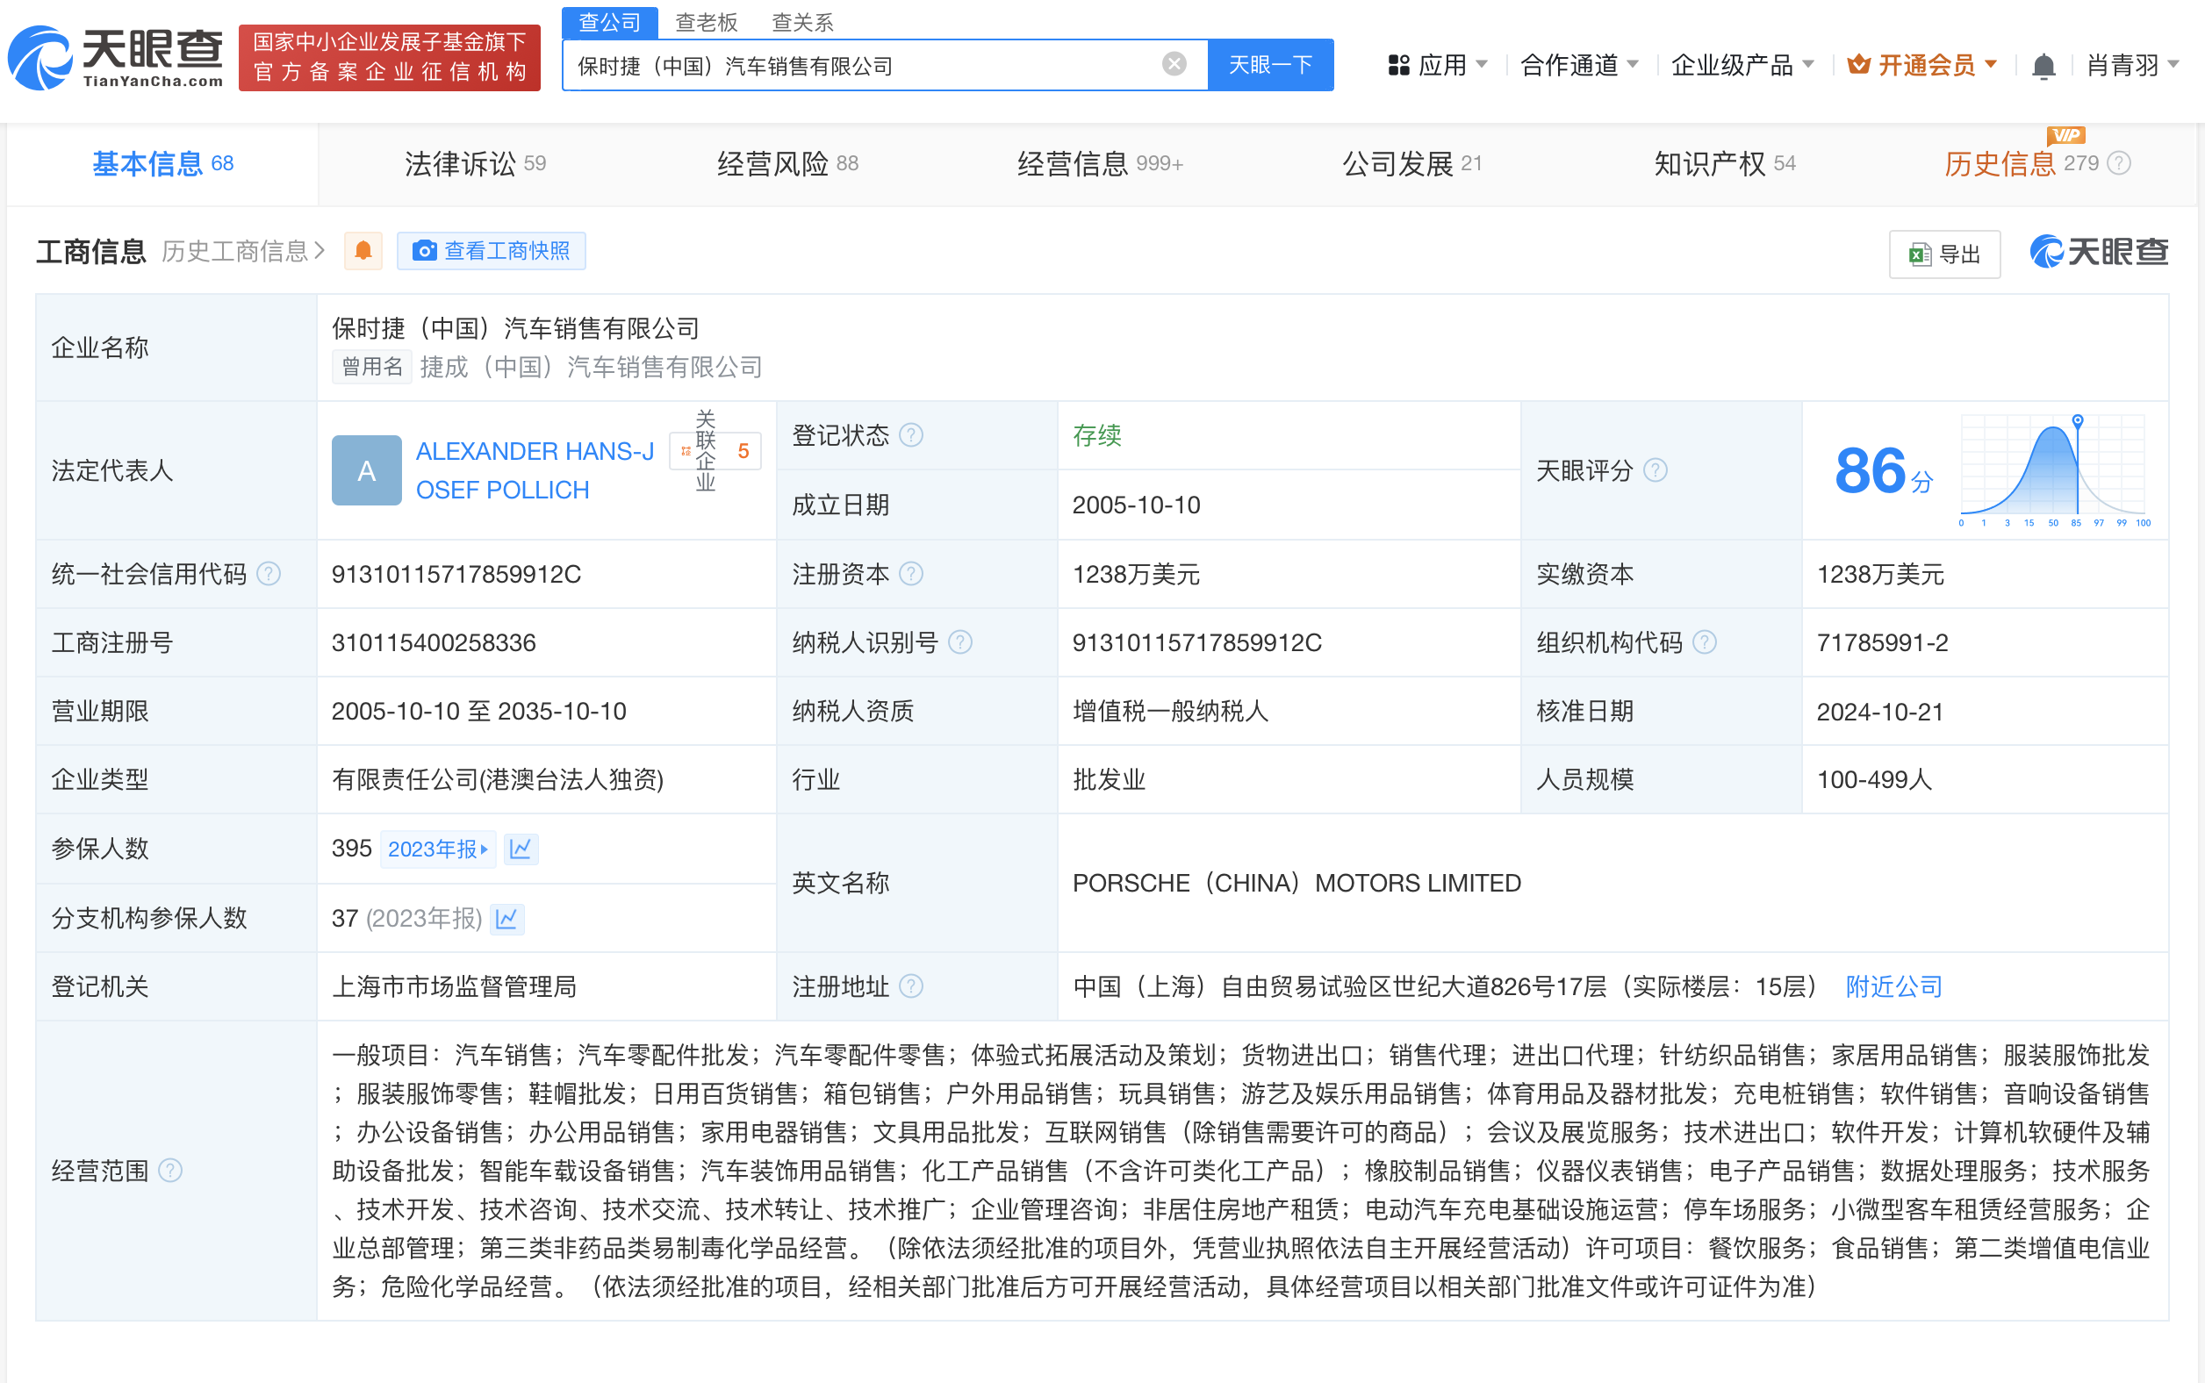Expand 历史工商信息
Screen dimensions: 2205x1383
[x=242, y=251]
